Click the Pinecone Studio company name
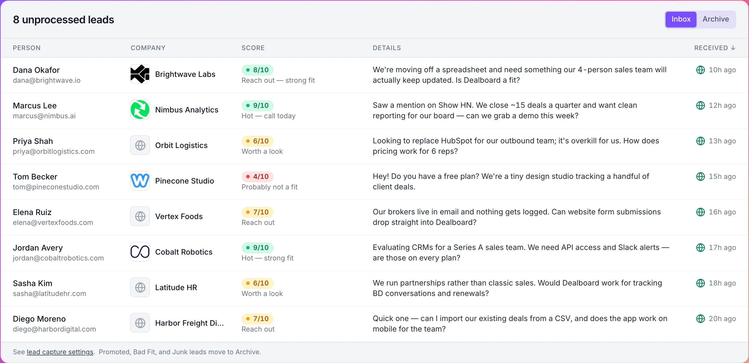Screen dimensions: 749x363 point(185,181)
